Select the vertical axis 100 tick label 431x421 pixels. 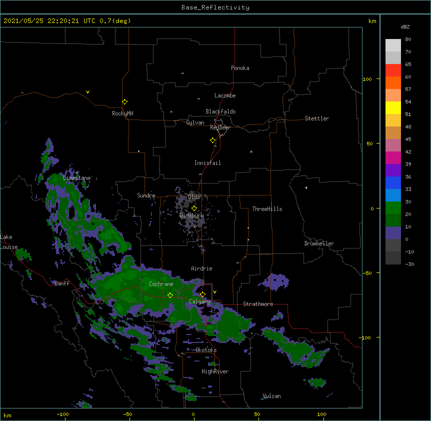pos(367,79)
